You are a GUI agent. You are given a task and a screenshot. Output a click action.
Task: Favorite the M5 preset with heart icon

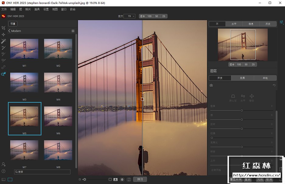coord(36,108)
